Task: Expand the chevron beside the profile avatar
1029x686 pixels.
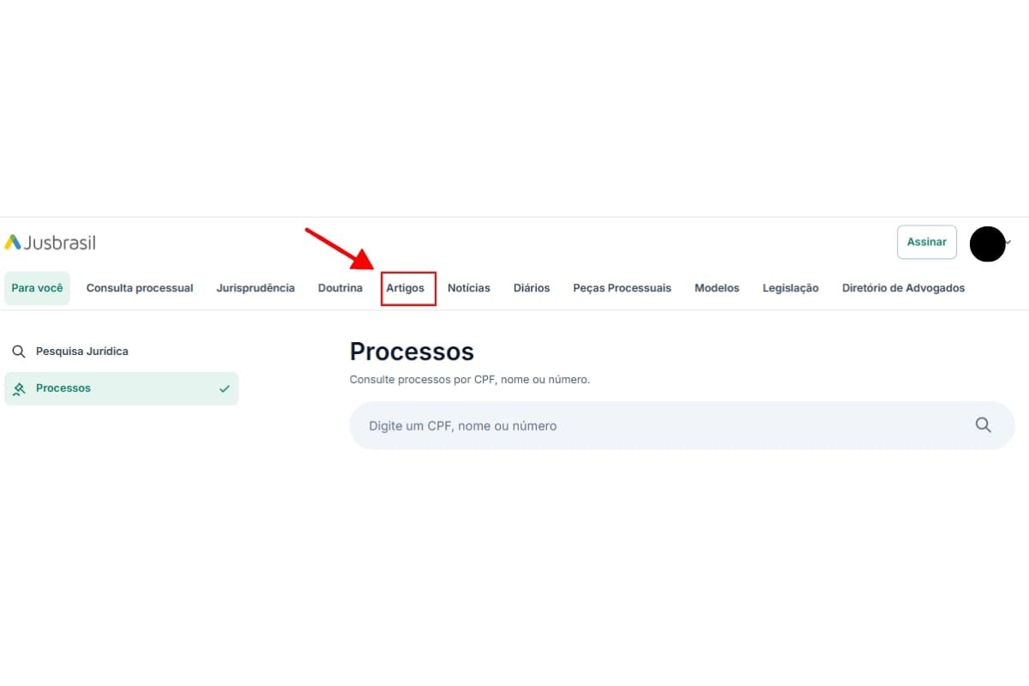Action: pos(1008,243)
